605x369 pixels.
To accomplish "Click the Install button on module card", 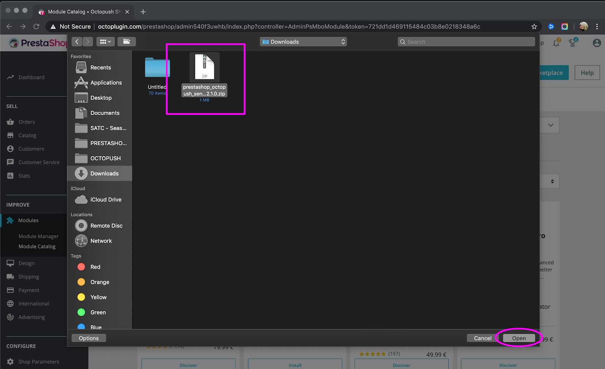I will pos(295,365).
